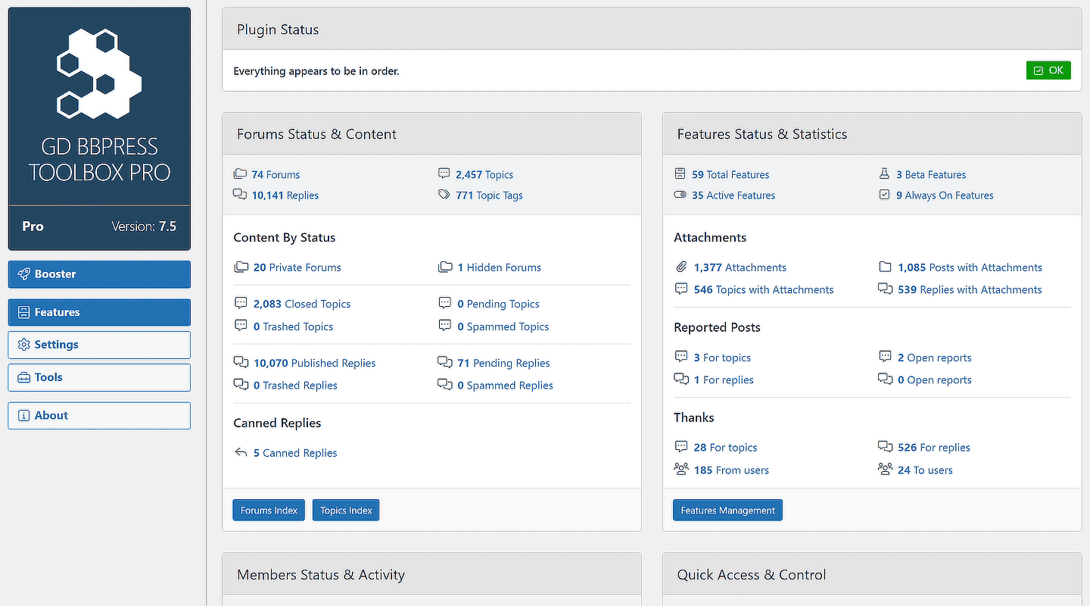
Task: Click the toolbox icon beside Tools
Action: (x=24, y=377)
